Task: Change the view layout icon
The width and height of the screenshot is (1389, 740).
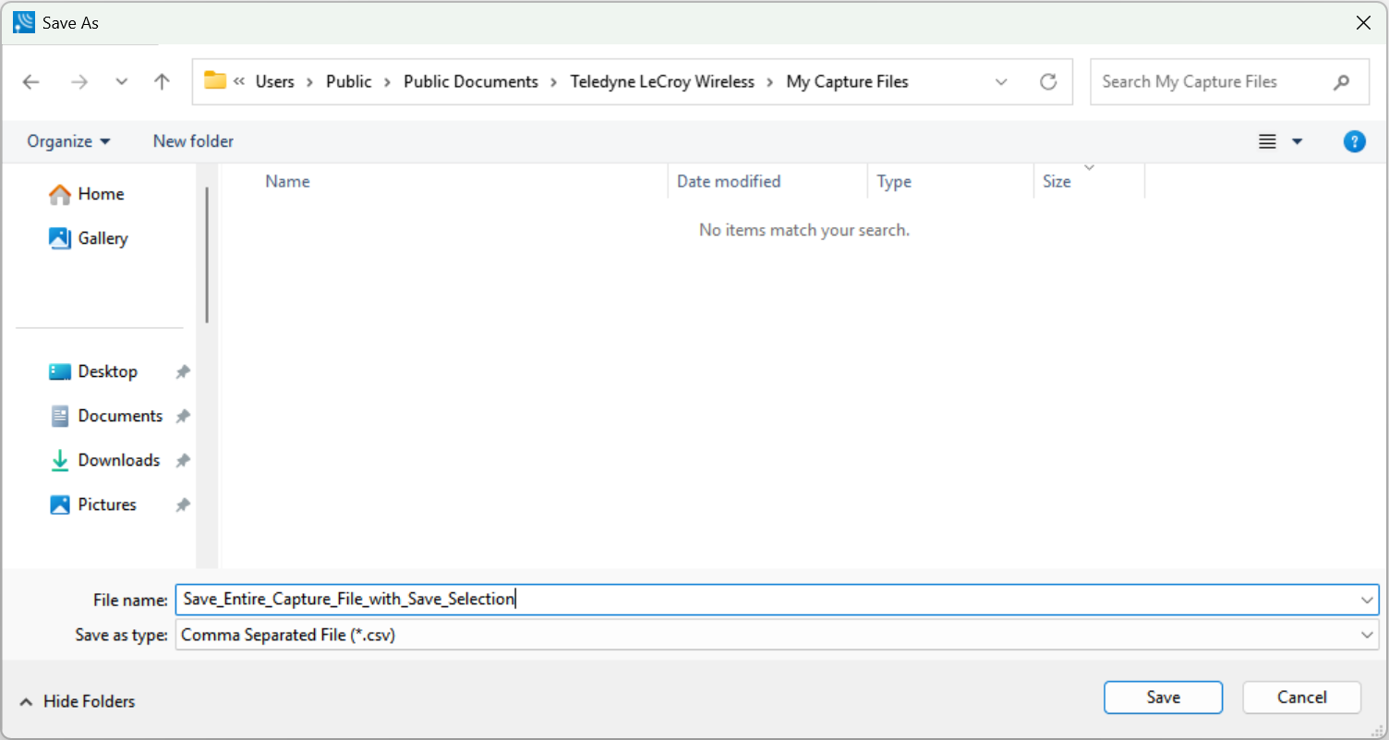Action: coord(1267,141)
